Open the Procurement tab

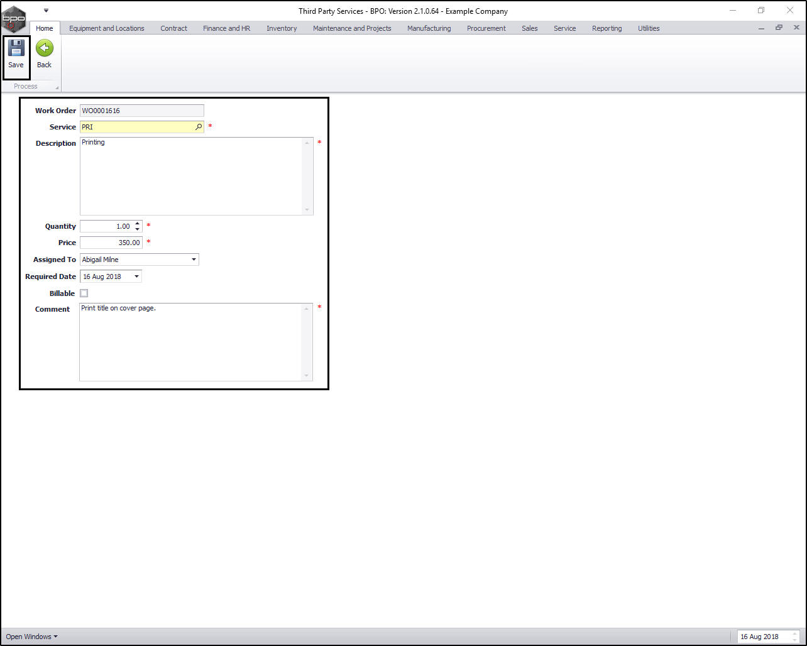486,28
